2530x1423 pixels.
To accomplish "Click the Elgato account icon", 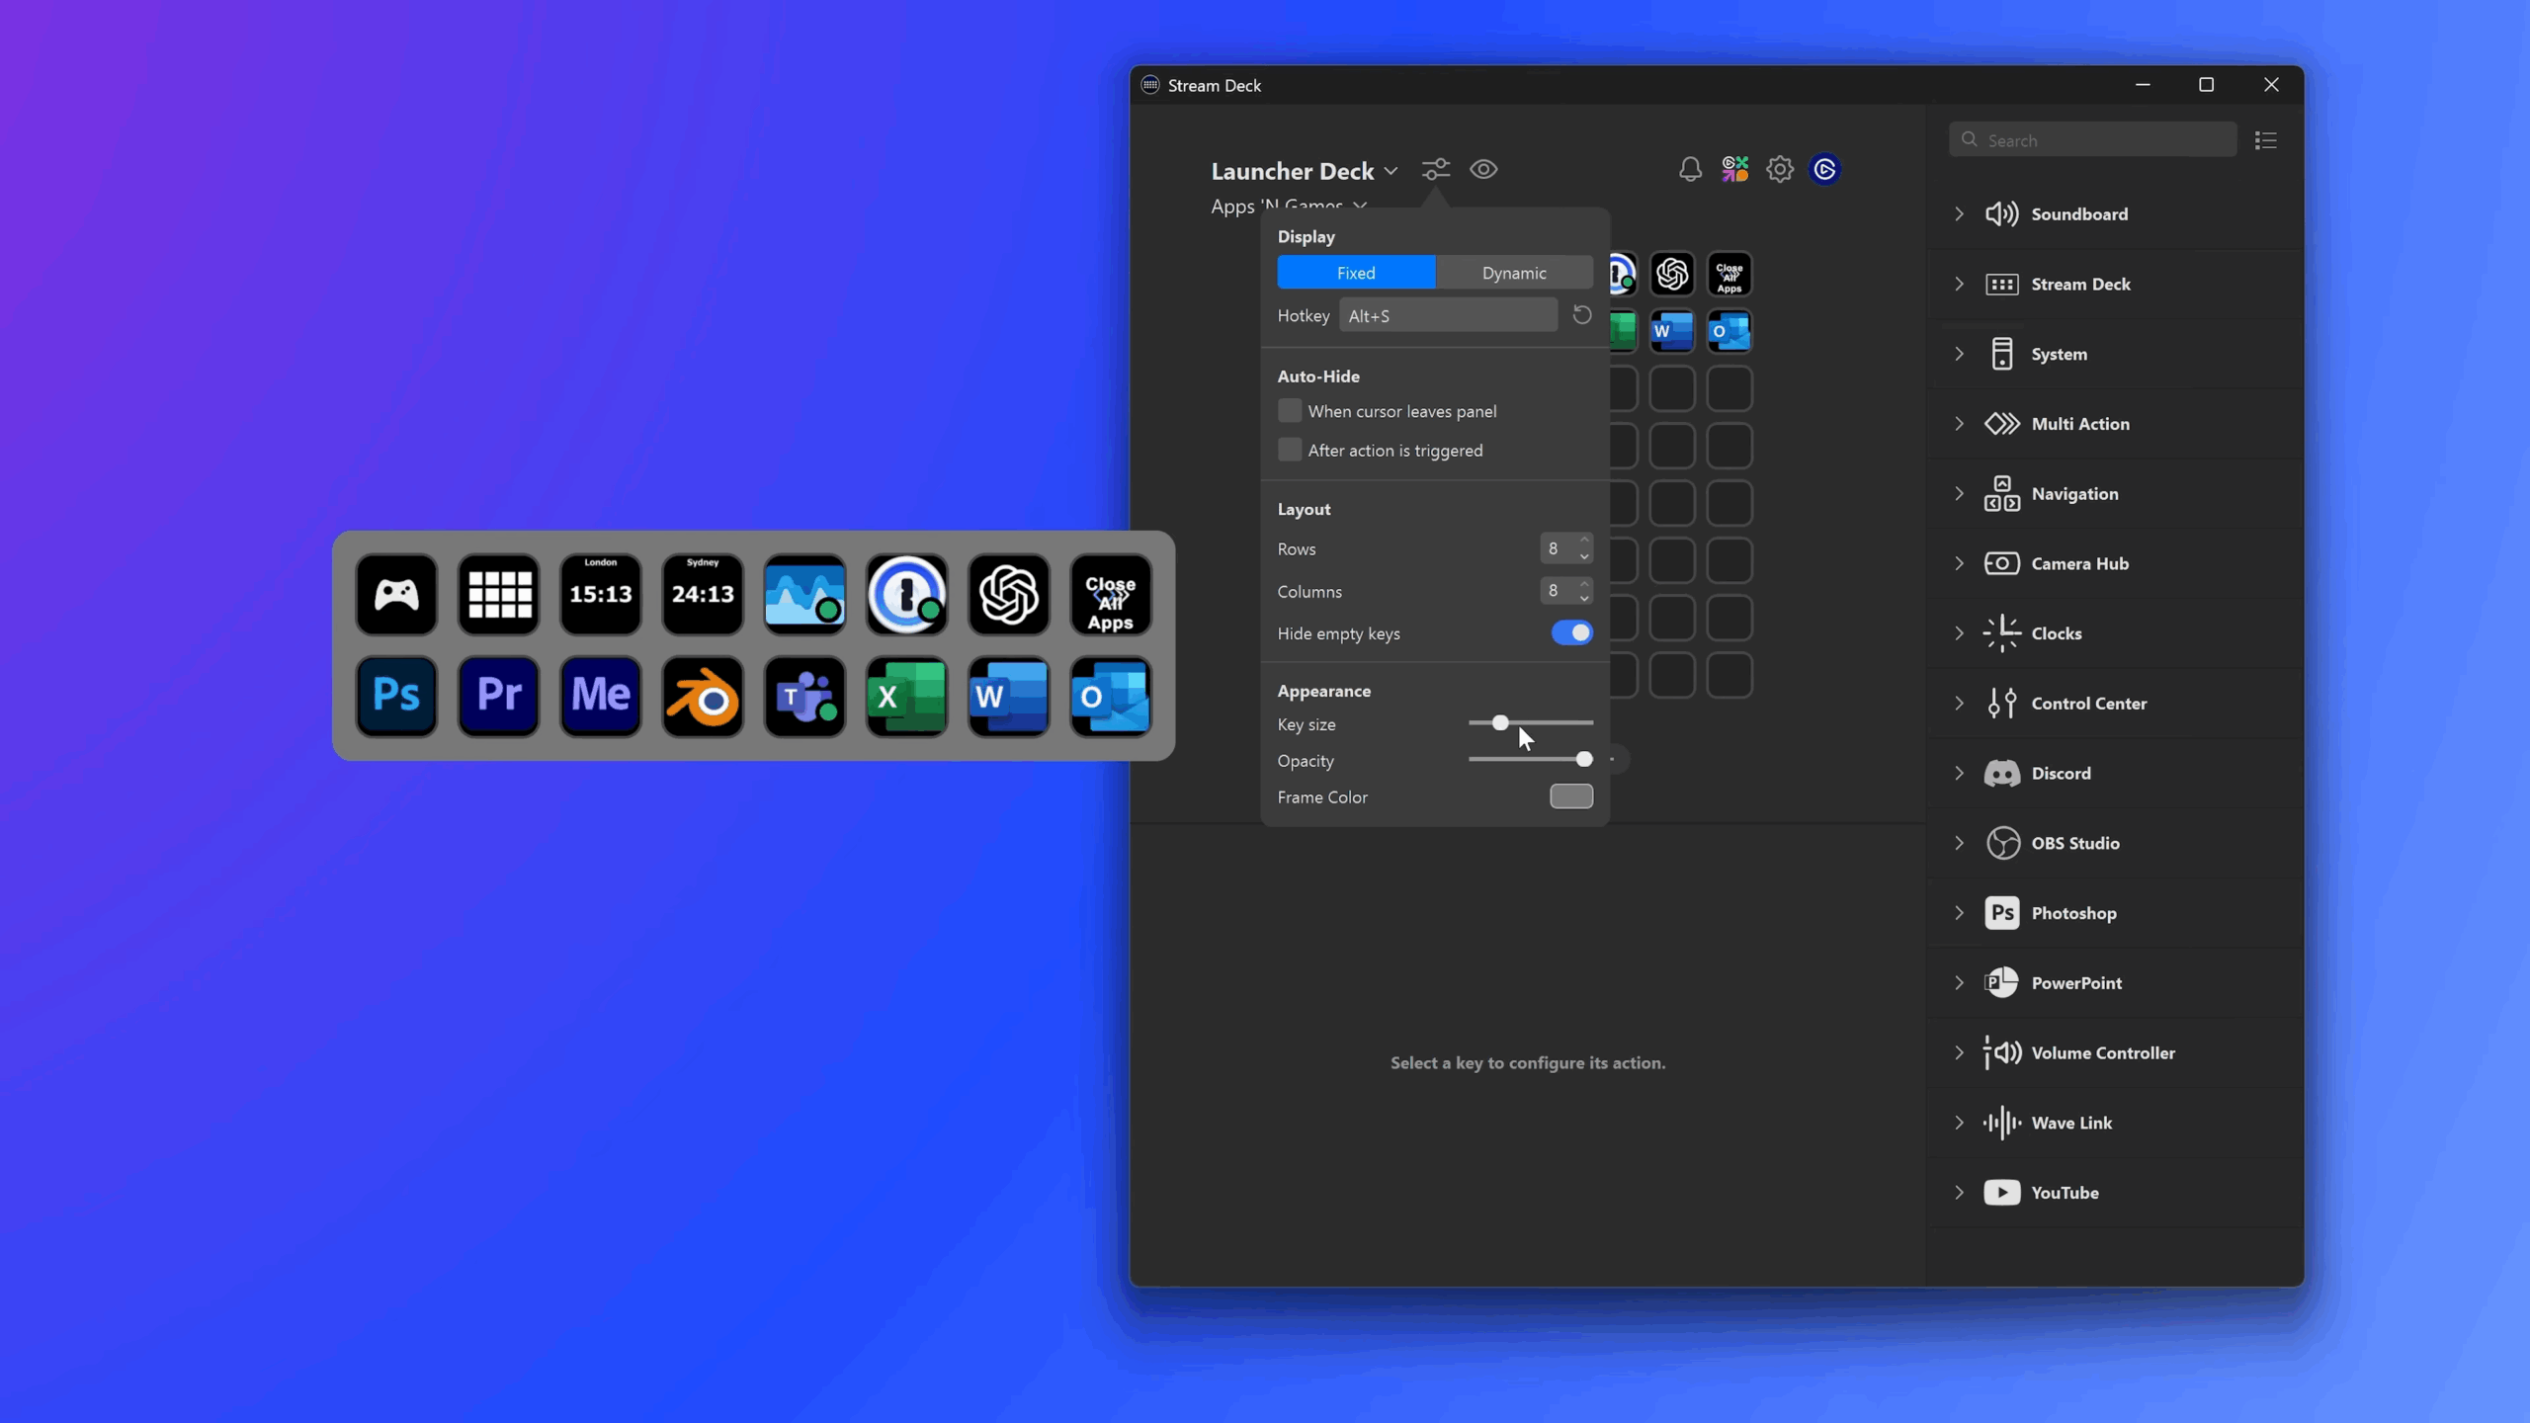I will click(1825, 169).
